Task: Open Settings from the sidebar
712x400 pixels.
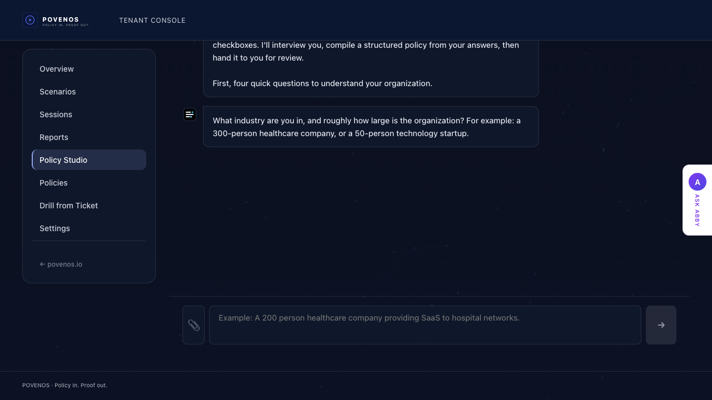Action: click(x=55, y=228)
